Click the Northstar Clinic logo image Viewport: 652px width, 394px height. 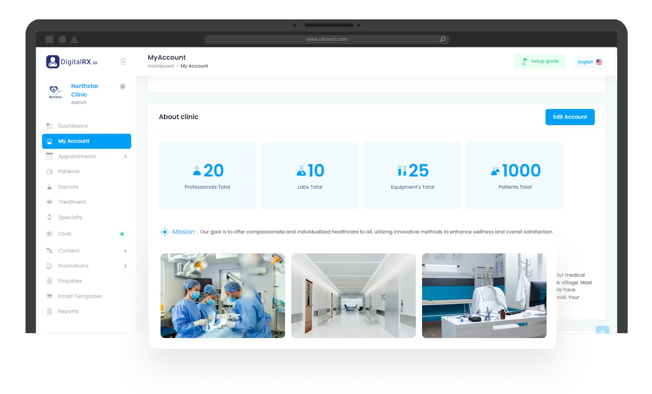(55, 93)
